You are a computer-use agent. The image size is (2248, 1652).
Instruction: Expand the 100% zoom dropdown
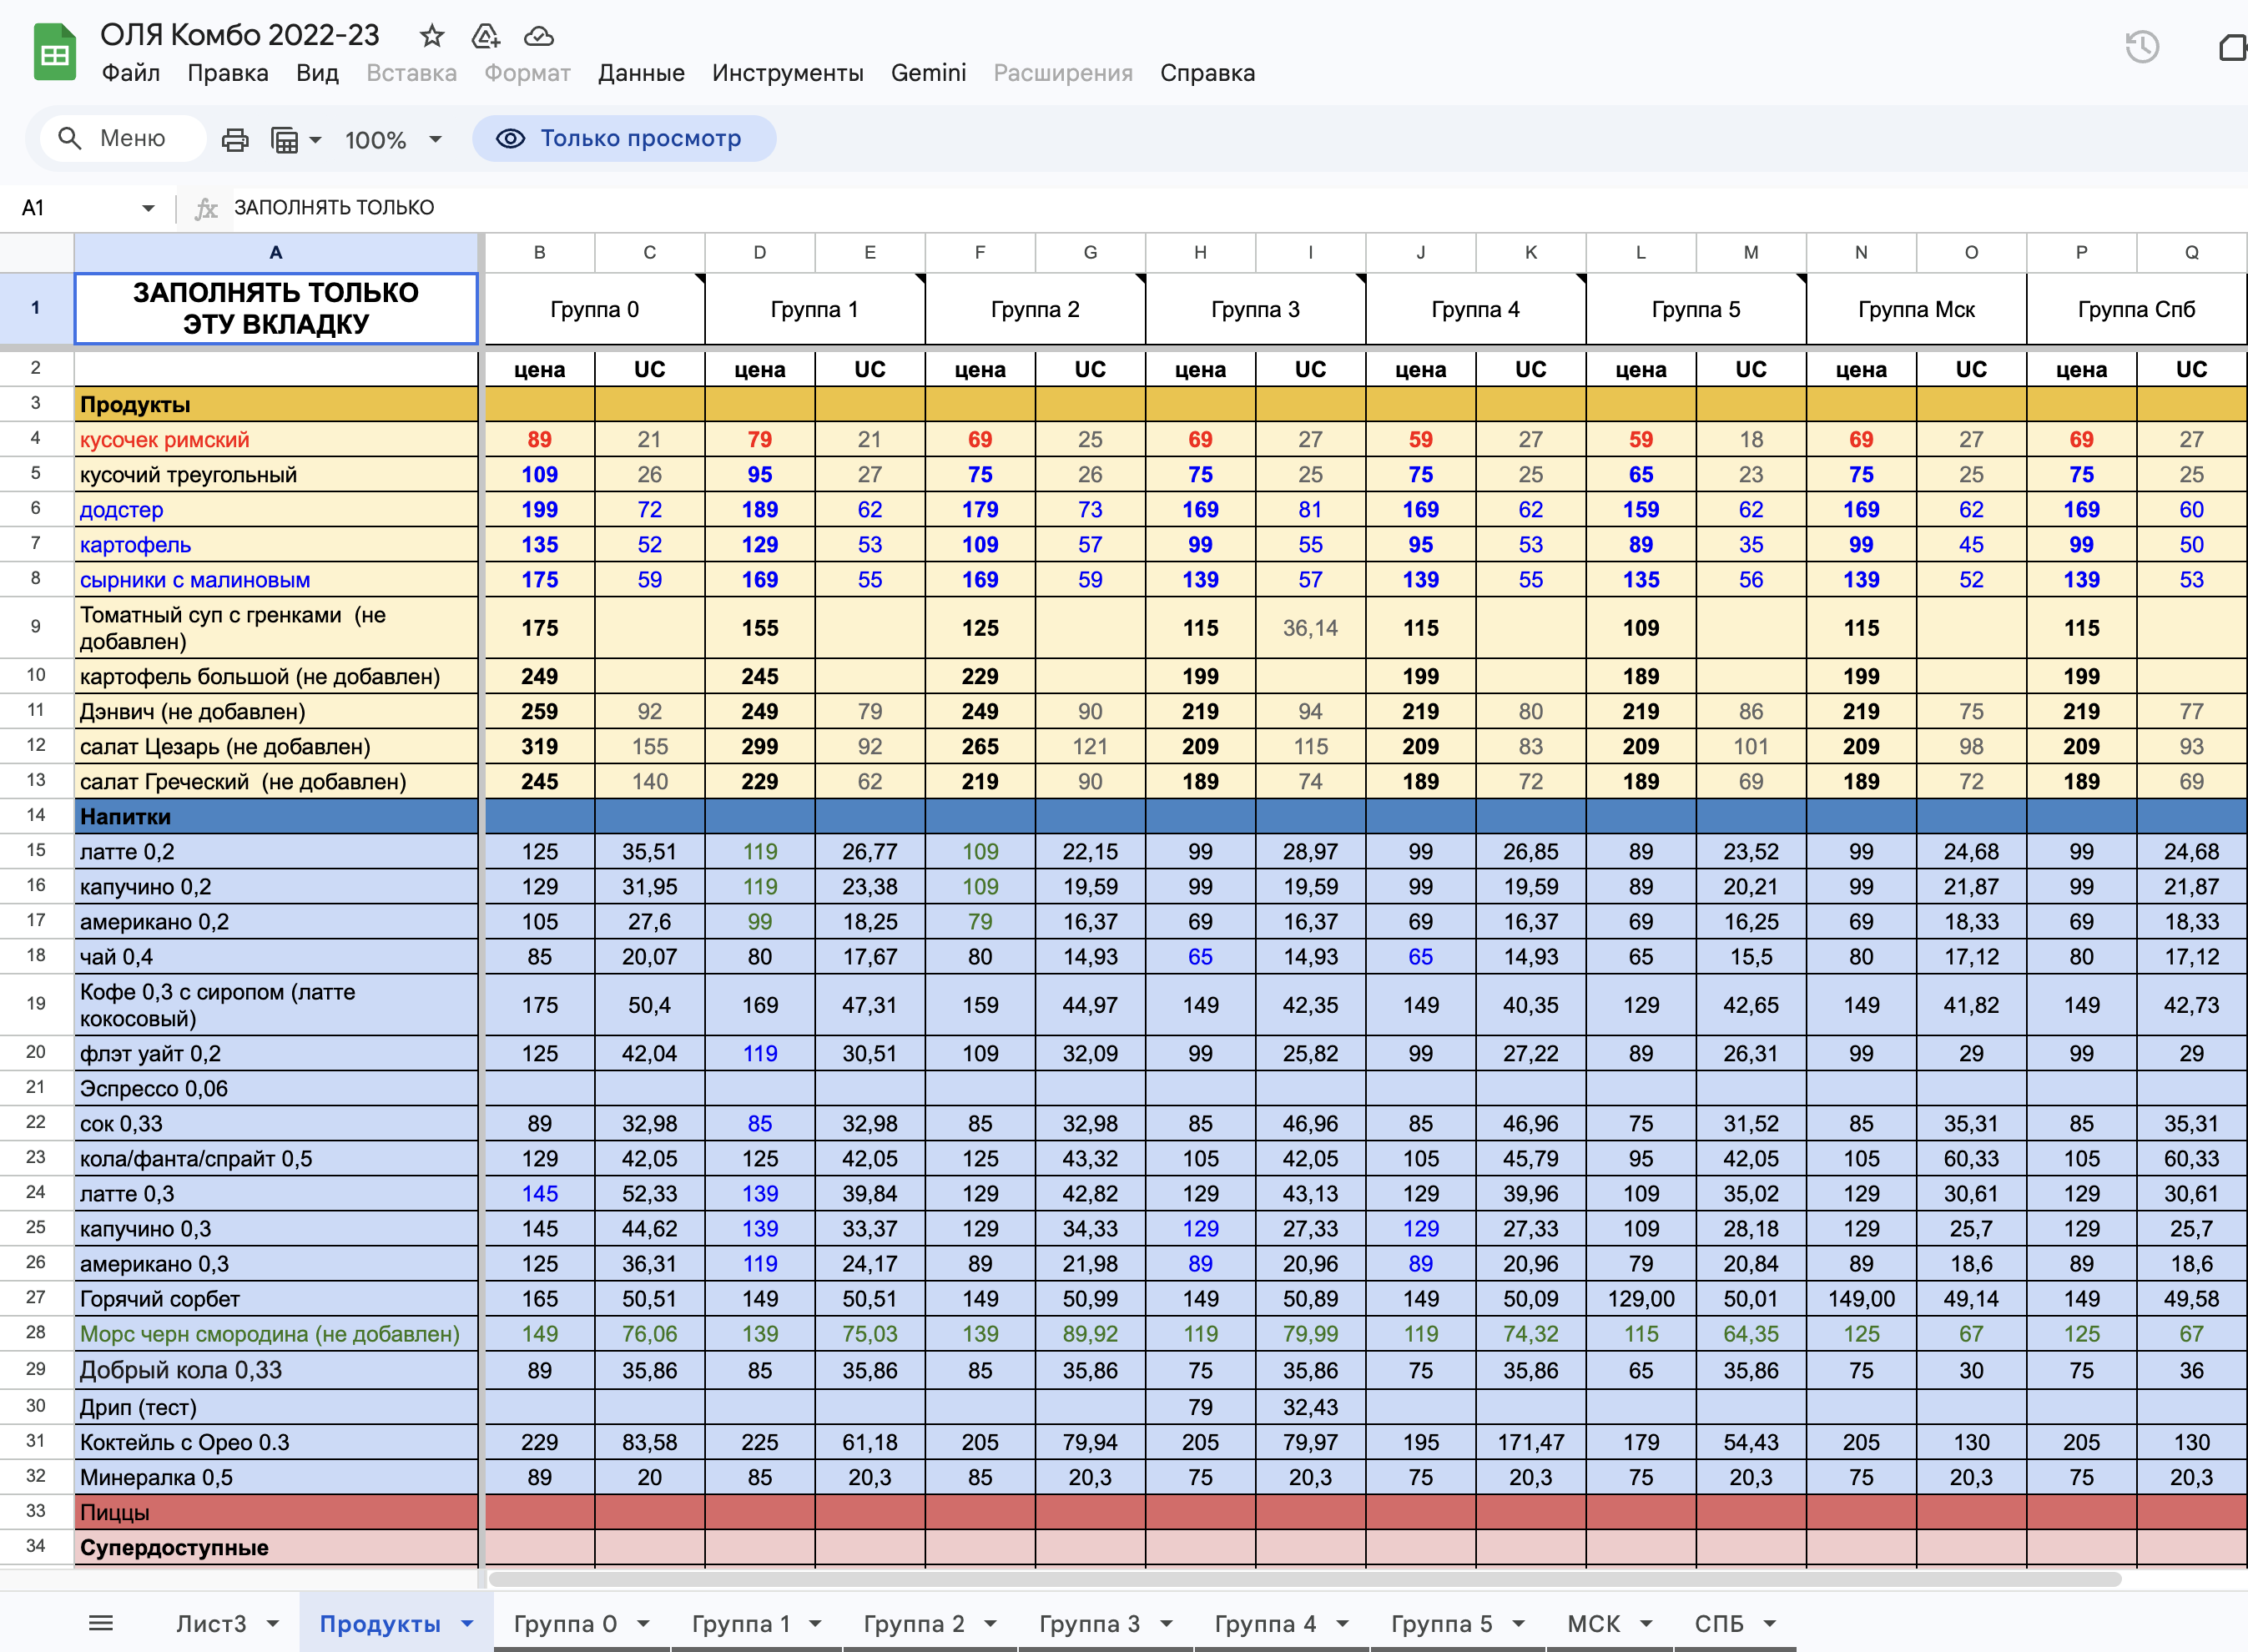[x=435, y=139]
